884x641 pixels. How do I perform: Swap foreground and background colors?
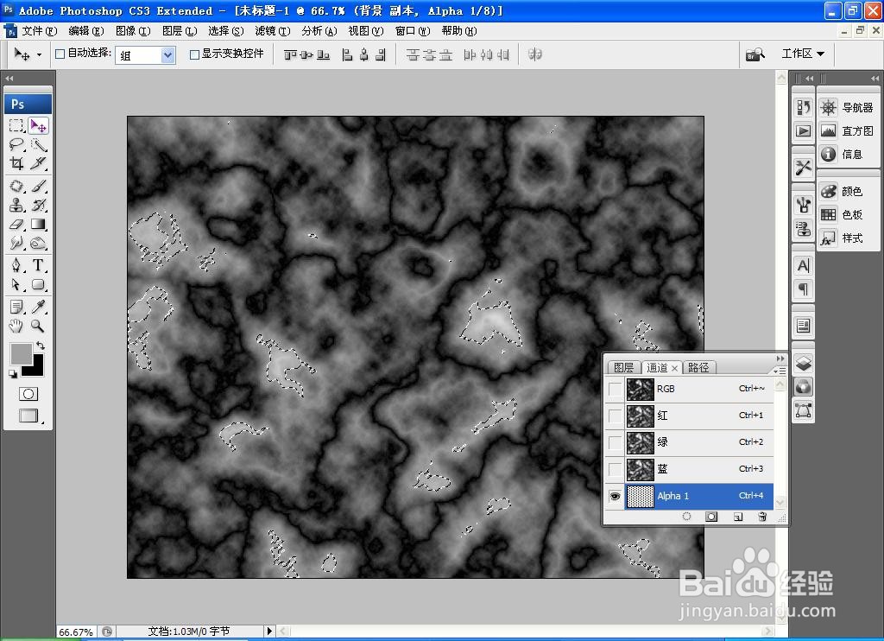(x=41, y=346)
